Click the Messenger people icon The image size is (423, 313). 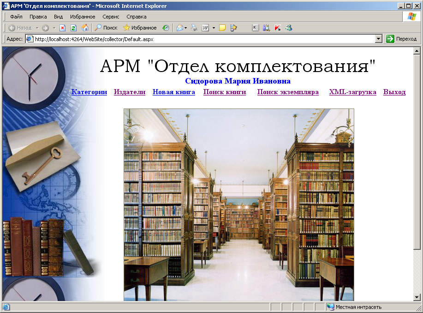(289, 28)
